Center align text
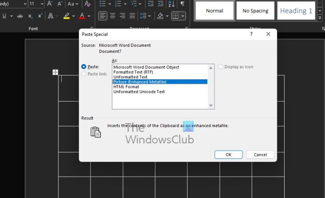Image resolution: width=325 pixels, height=198 pixels. [x=112, y=16]
